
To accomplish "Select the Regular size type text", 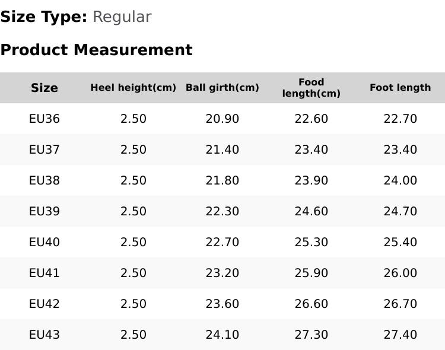I will 122,17.
